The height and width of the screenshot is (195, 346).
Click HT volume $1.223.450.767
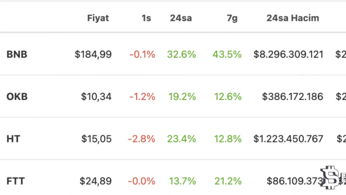[288, 139]
